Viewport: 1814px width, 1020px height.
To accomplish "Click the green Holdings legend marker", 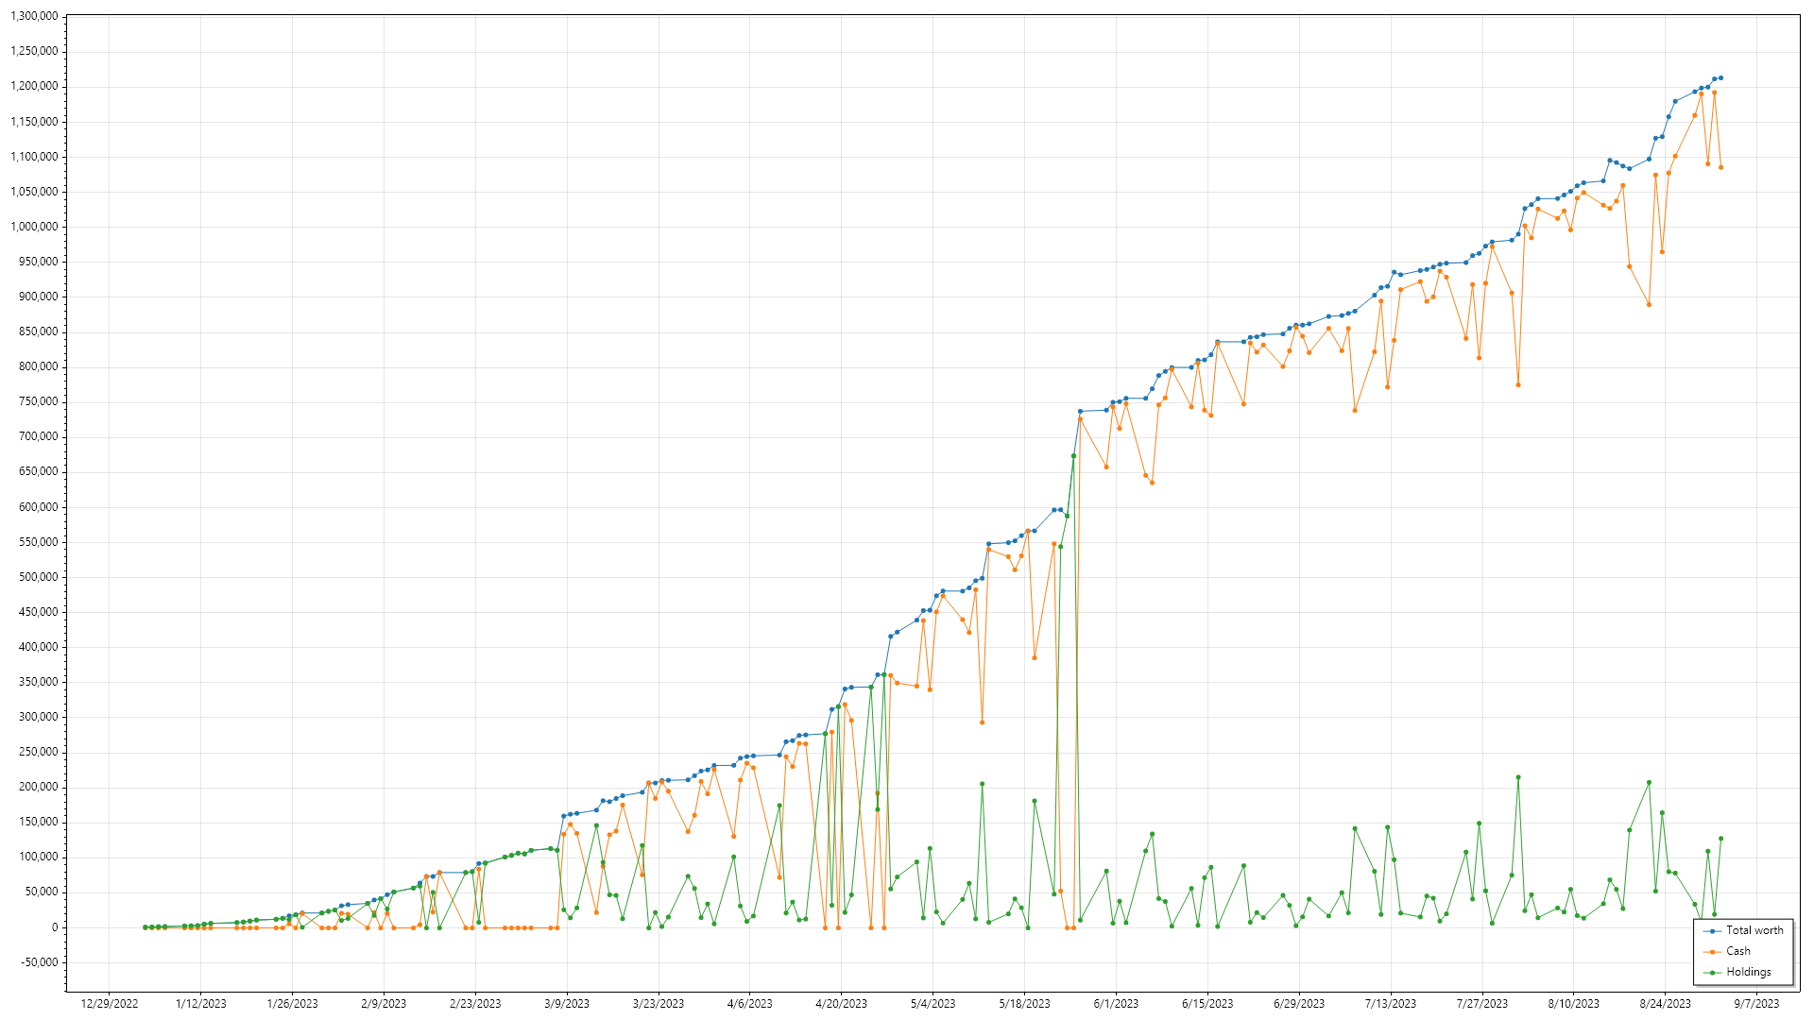I will click(x=1712, y=973).
